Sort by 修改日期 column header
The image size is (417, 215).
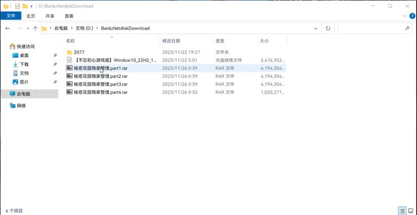coord(171,41)
